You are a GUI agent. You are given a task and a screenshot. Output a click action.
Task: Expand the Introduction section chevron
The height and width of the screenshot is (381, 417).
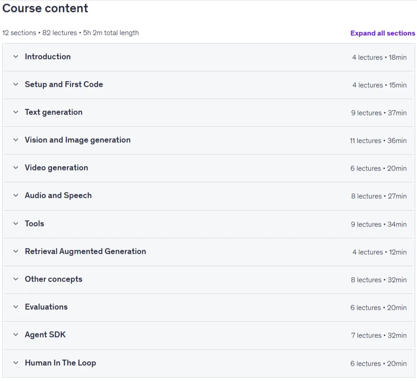coord(16,56)
